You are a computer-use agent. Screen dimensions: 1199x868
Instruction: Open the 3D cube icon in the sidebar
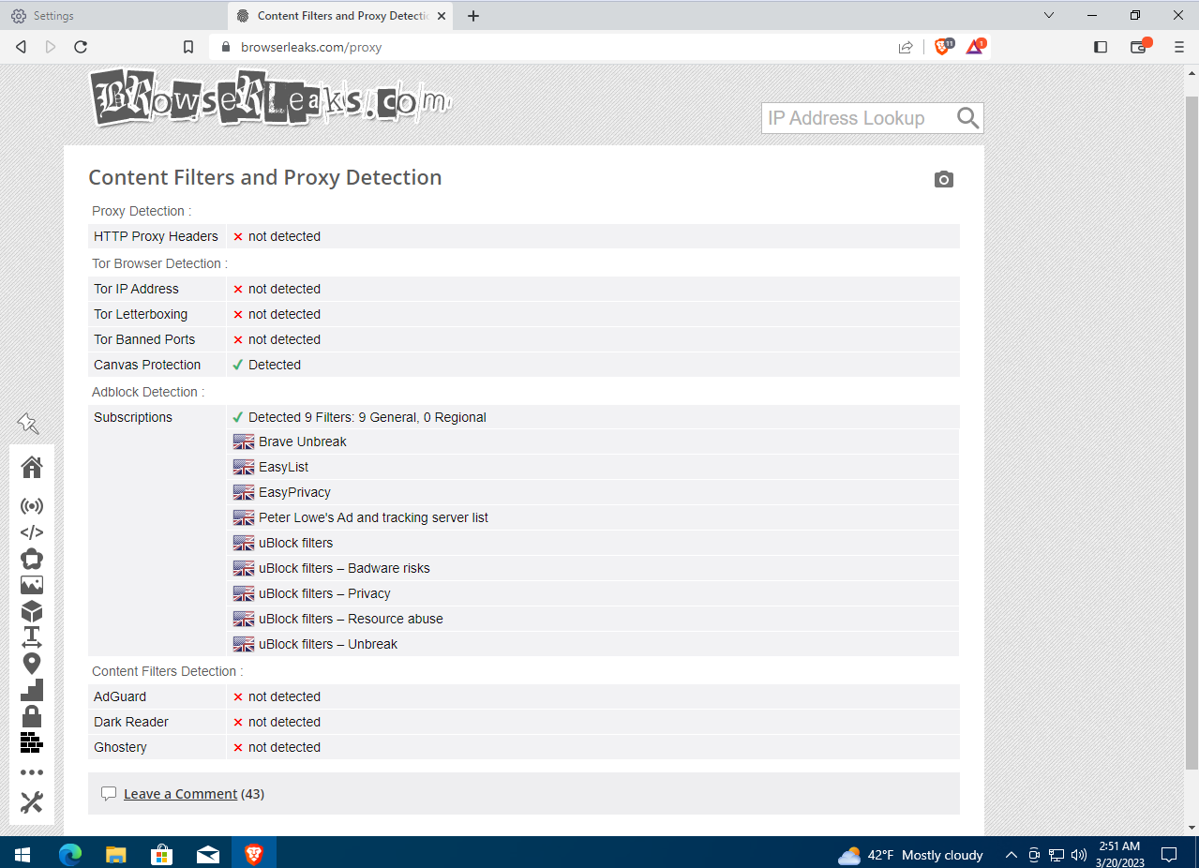32,612
